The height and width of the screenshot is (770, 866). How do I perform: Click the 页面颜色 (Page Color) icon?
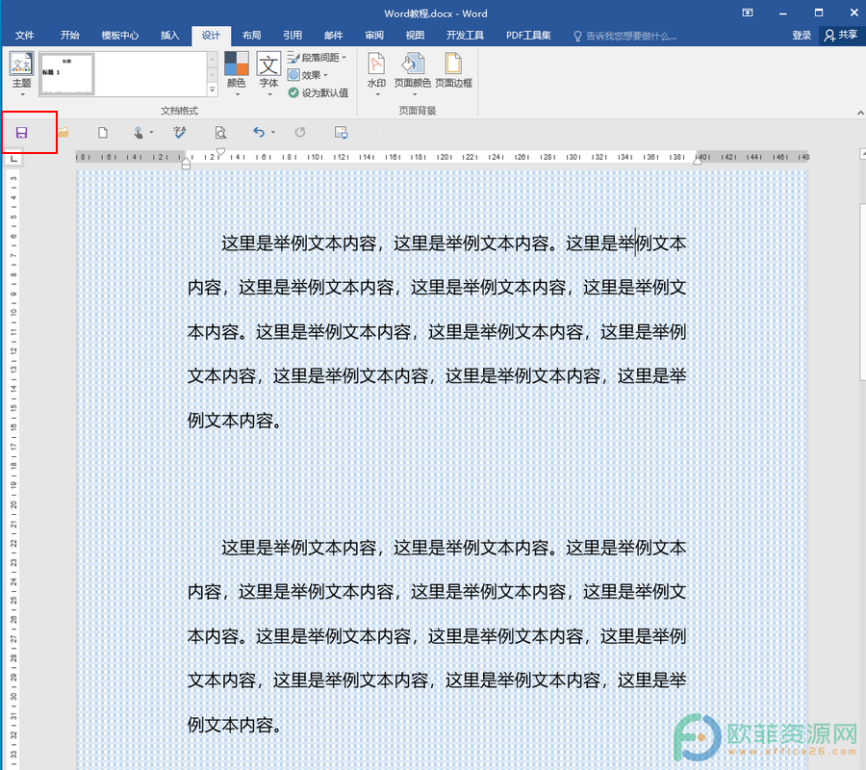click(413, 74)
